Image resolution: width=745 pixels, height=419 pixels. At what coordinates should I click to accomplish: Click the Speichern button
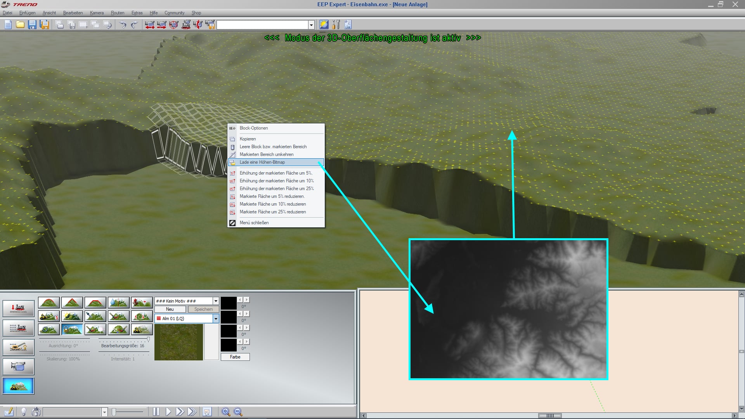coord(203,309)
